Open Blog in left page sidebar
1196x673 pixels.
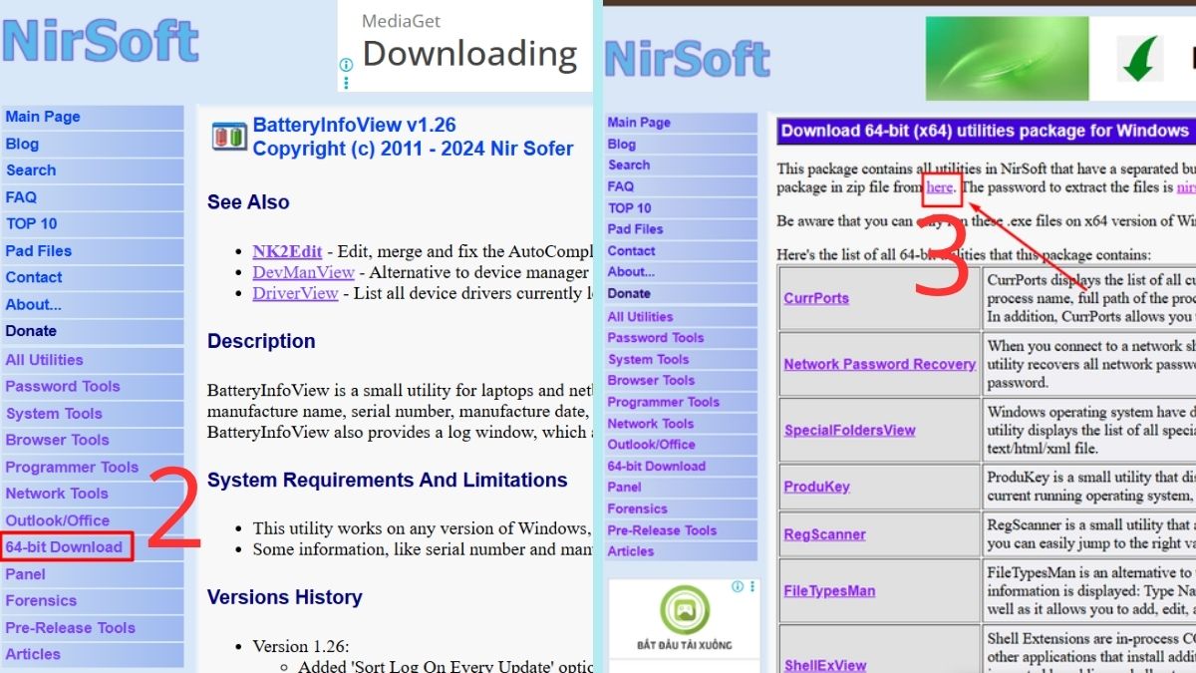[22, 144]
